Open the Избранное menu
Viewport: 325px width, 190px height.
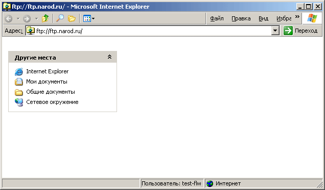[284, 18]
